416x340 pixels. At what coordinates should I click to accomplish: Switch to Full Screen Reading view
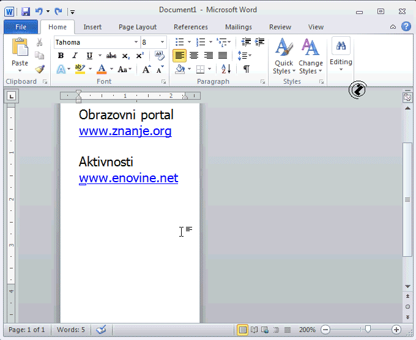(x=254, y=330)
